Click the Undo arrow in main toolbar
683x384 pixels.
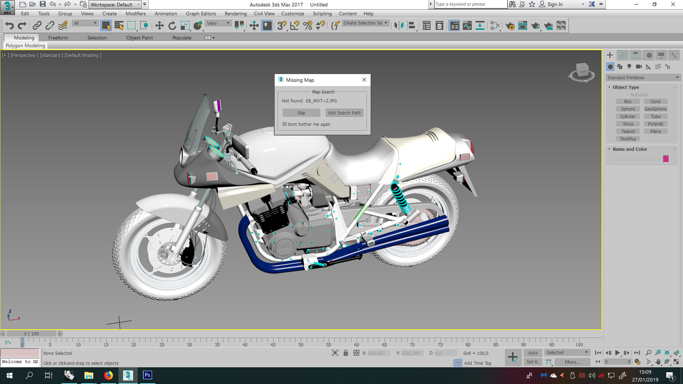[x=9, y=26]
